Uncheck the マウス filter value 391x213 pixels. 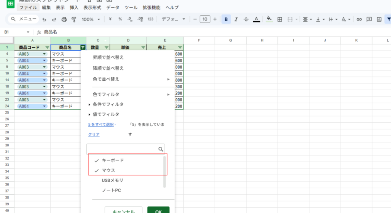(x=97, y=170)
